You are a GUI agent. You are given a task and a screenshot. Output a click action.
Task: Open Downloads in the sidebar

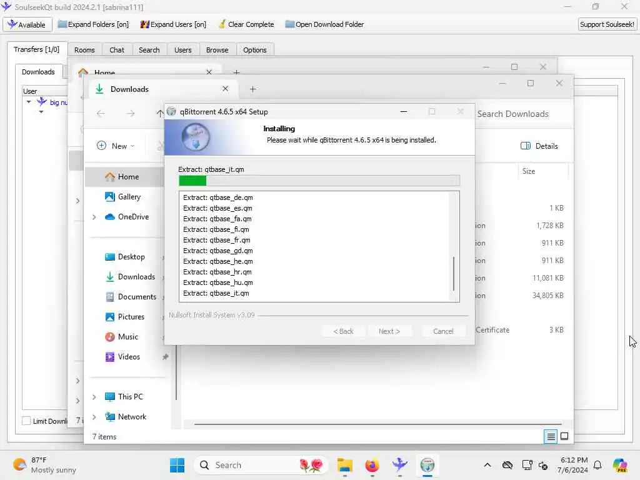click(x=136, y=277)
